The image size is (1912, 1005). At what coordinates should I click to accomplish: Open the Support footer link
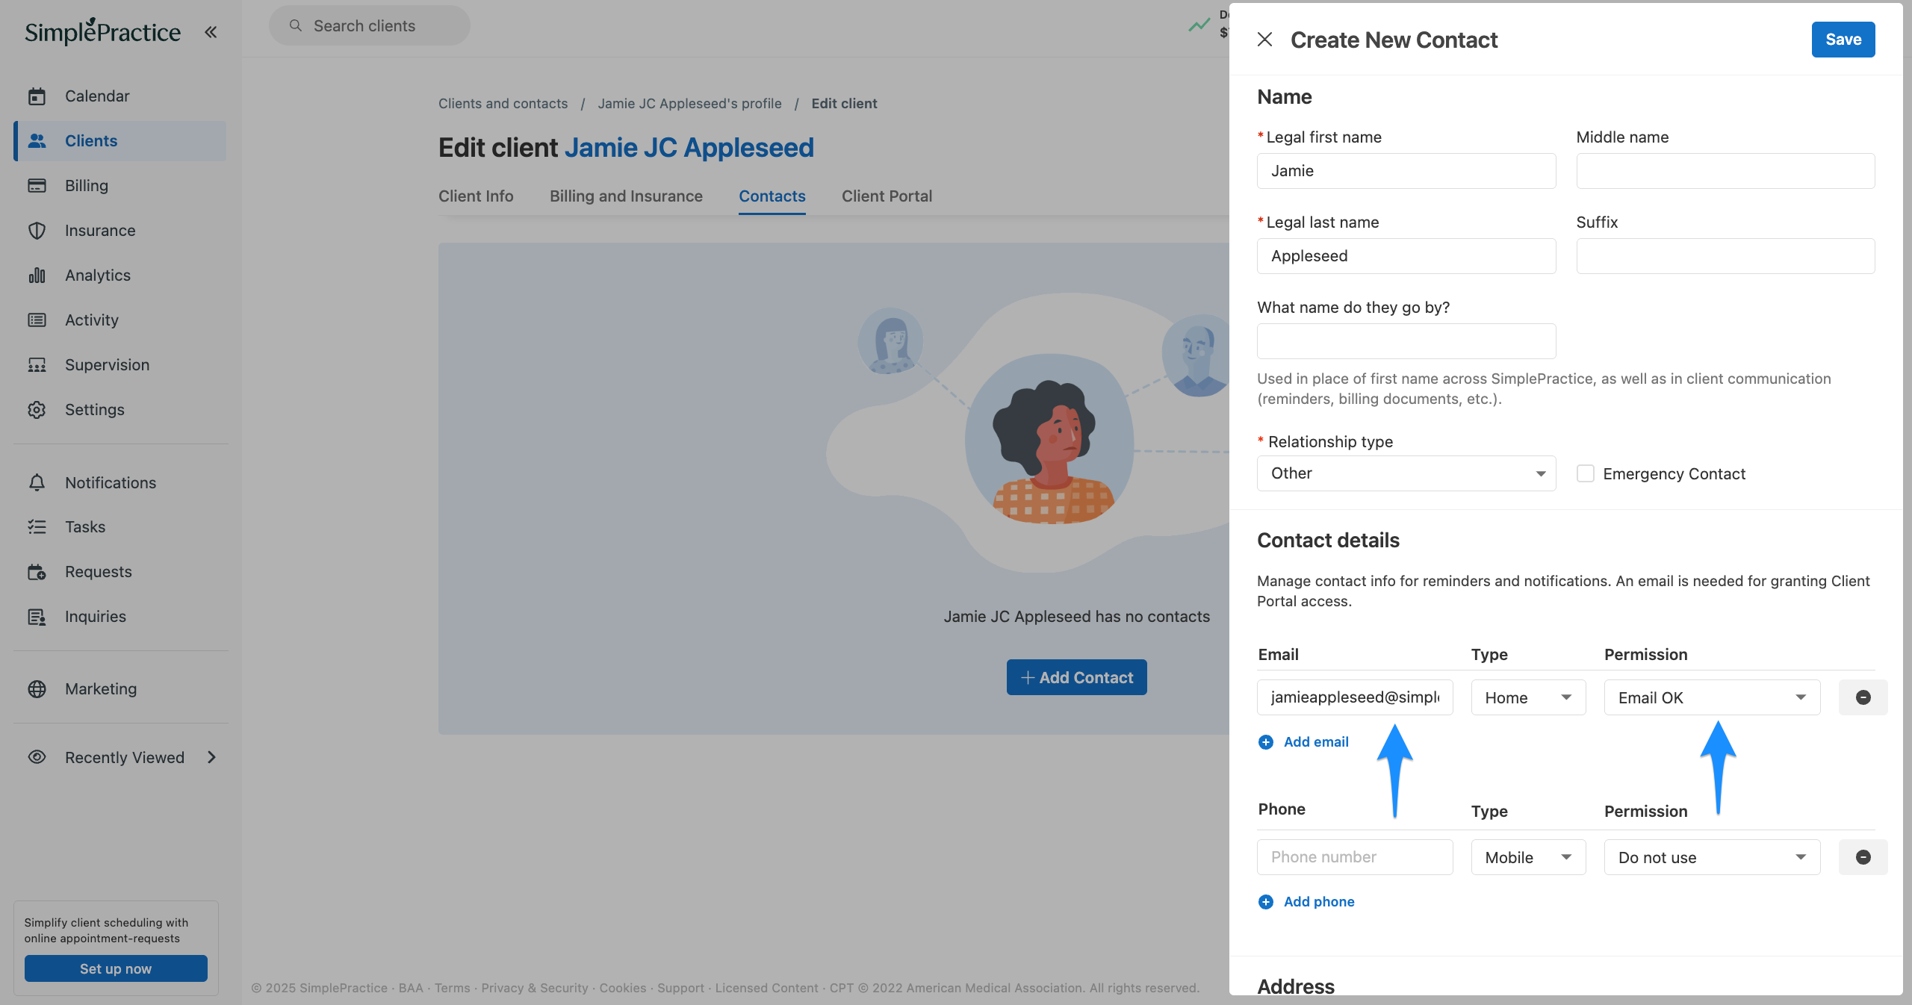(680, 988)
